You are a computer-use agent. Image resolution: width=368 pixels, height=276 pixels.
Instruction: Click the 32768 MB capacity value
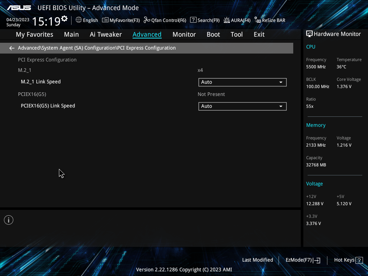[316, 165]
